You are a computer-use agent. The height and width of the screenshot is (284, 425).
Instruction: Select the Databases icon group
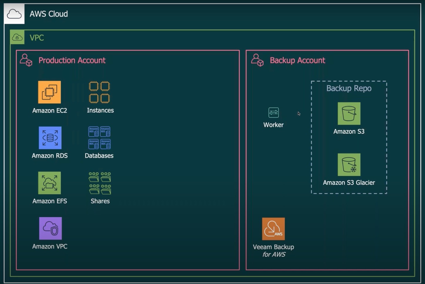coord(99,138)
